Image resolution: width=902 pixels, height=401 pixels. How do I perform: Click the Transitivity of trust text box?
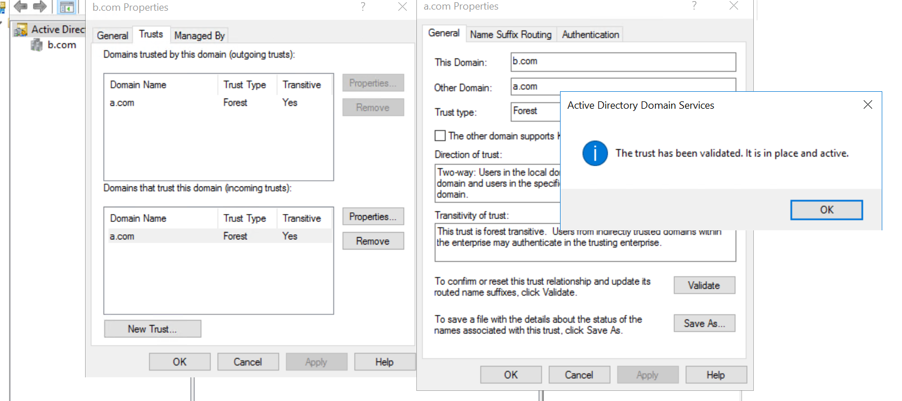(x=585, y=243)
